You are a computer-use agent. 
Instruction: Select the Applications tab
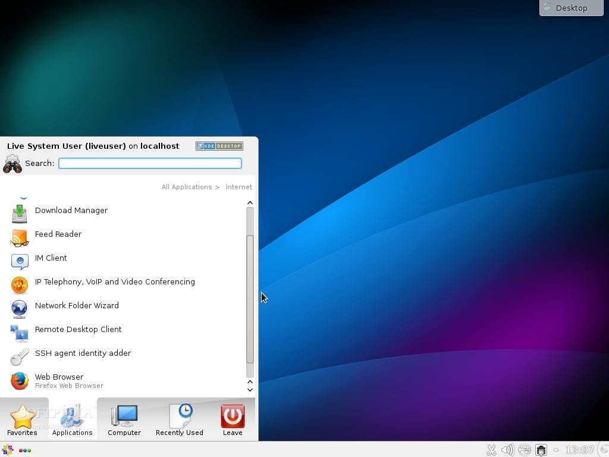tap(73, 420)
